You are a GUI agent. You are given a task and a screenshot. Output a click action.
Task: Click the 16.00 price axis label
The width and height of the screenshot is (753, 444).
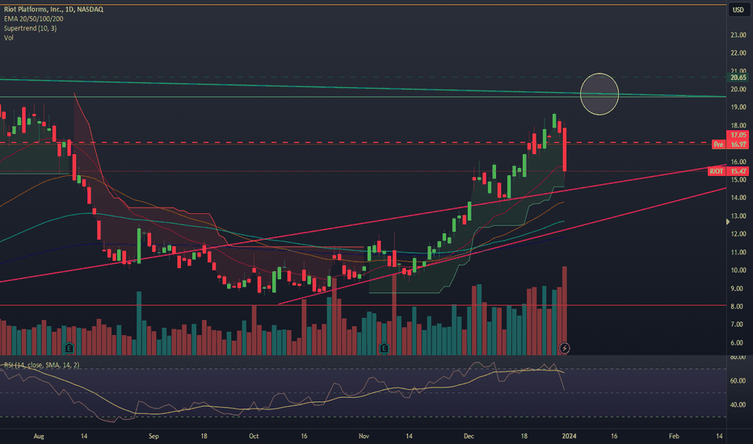coord(738,161)
